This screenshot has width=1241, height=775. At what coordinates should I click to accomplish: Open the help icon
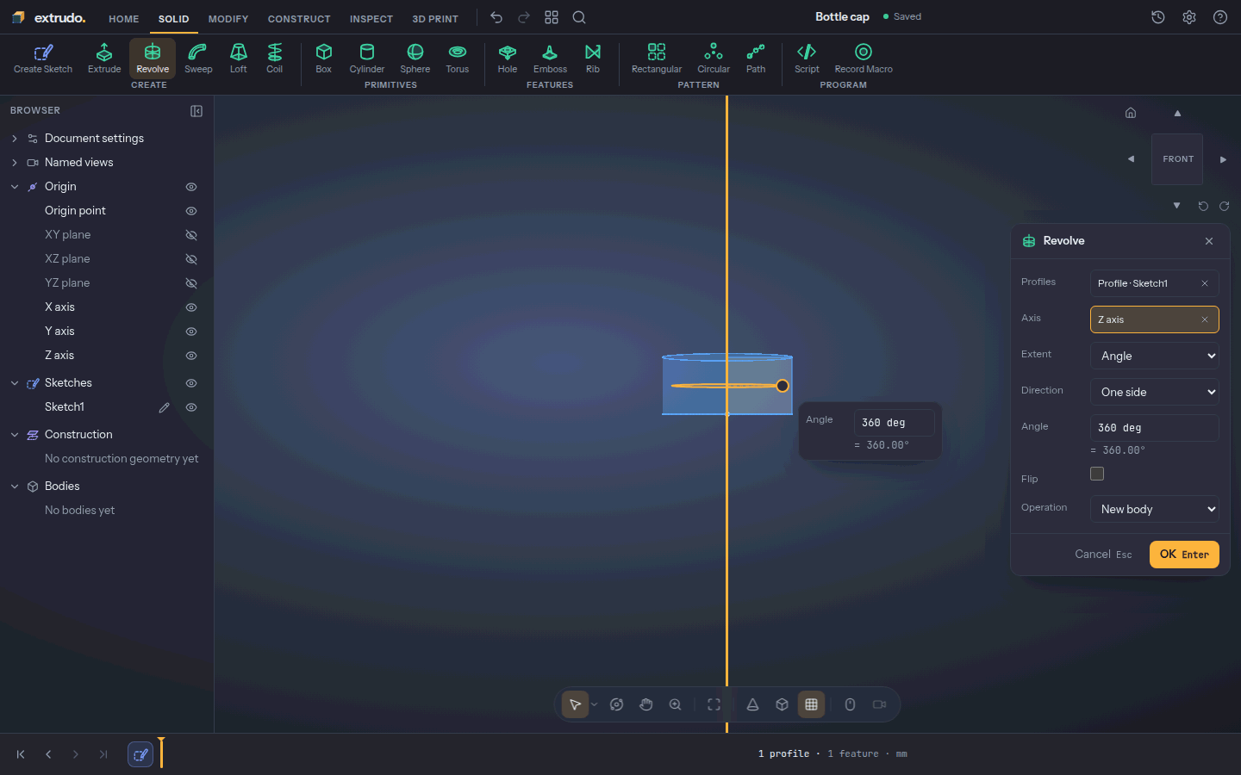pyautogui.click(x=1220, y=17)
